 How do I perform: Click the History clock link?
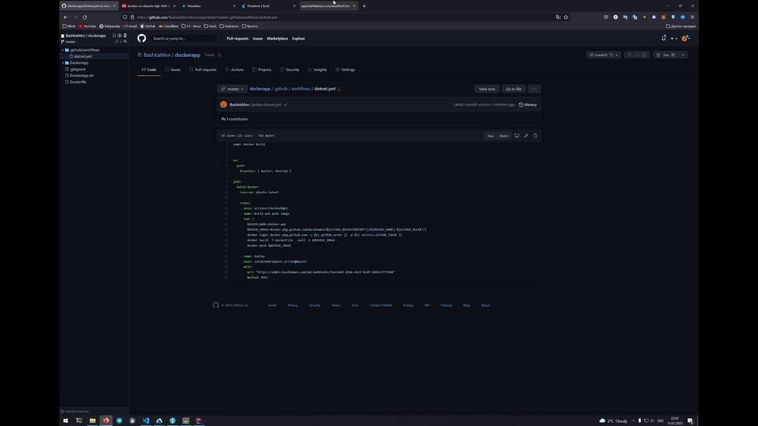pyautogui.click(x=528, y=105)
